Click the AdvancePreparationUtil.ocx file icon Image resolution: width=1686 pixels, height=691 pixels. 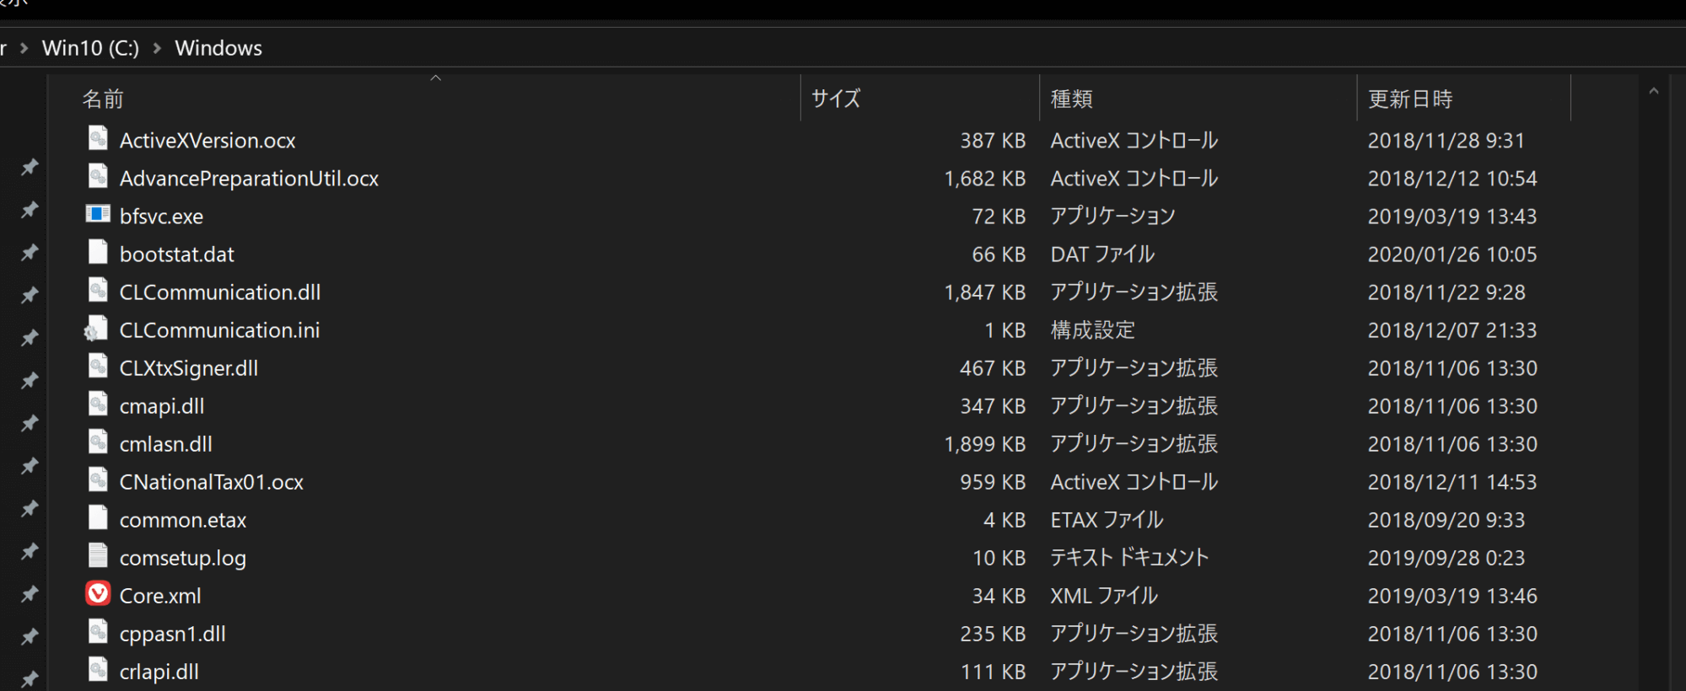pyautogui.click(x=98, y=176)
